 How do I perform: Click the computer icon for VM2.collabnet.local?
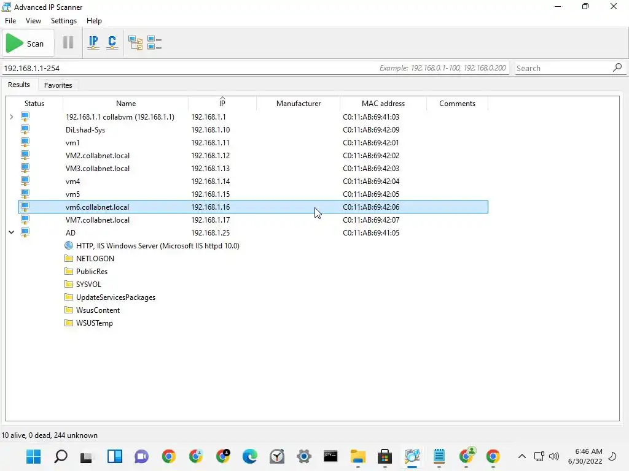tap(25, 155)
